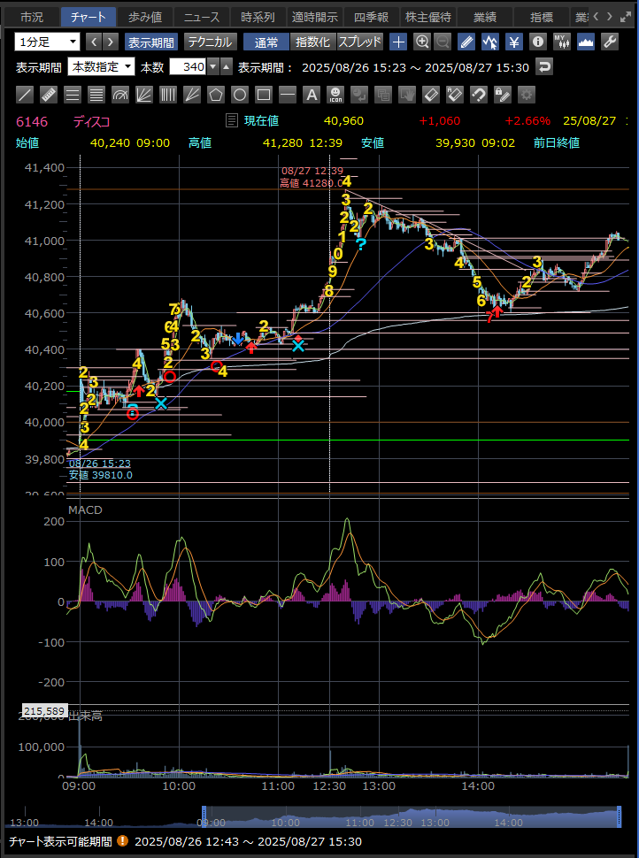
Task: Switch to the ニュース tab
Action: (x=202, y=17)
